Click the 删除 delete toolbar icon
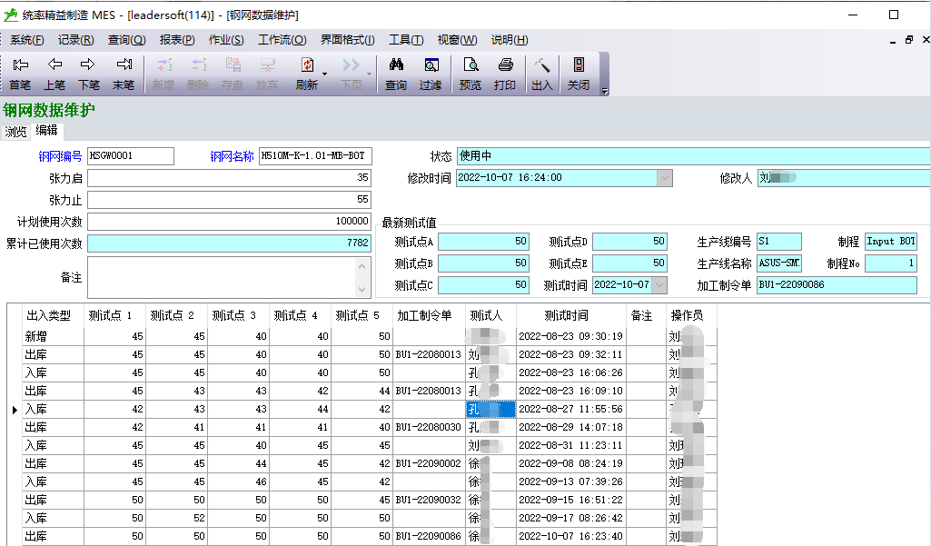Viewport: 931px width, 546px height. pyautogui.click(x=198, y=74)
